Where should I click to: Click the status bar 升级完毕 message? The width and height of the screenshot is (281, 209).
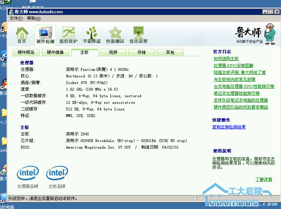(42, 199)
